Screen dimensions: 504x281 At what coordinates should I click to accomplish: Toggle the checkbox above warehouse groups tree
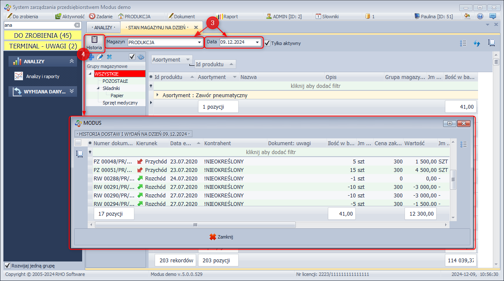click(132, 57)
